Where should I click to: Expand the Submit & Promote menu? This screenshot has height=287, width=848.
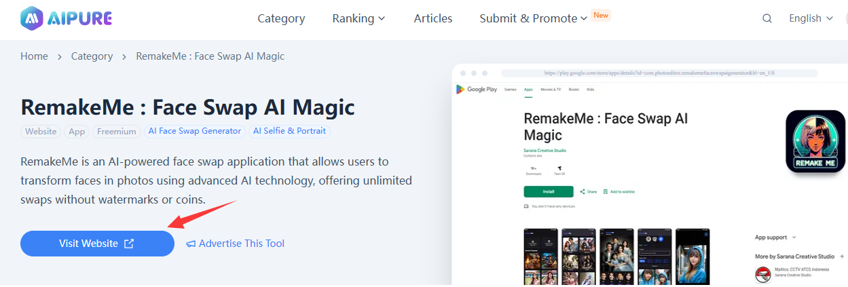tap(533, 18)
